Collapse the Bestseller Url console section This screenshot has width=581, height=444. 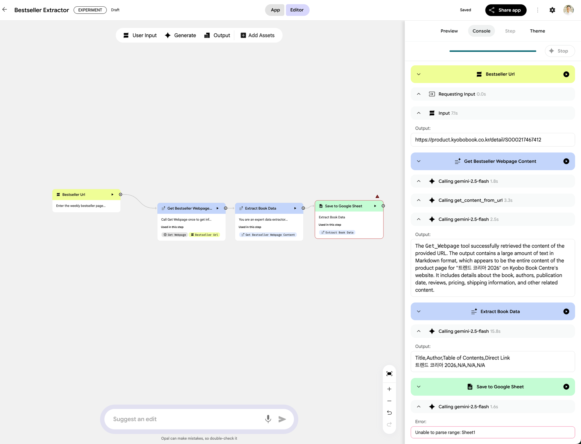[x=419, y=74]
